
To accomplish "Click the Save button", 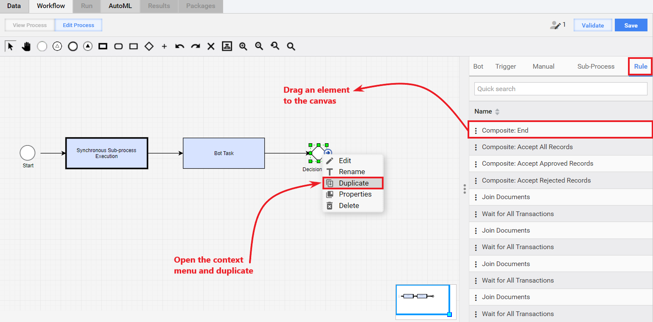I will (x=631, y=25).
